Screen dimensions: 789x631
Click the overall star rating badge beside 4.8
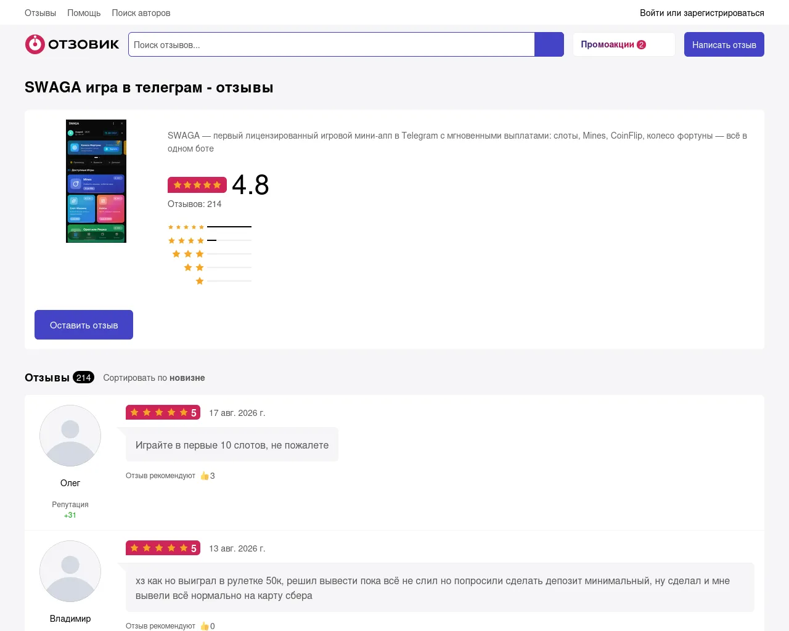197,185
